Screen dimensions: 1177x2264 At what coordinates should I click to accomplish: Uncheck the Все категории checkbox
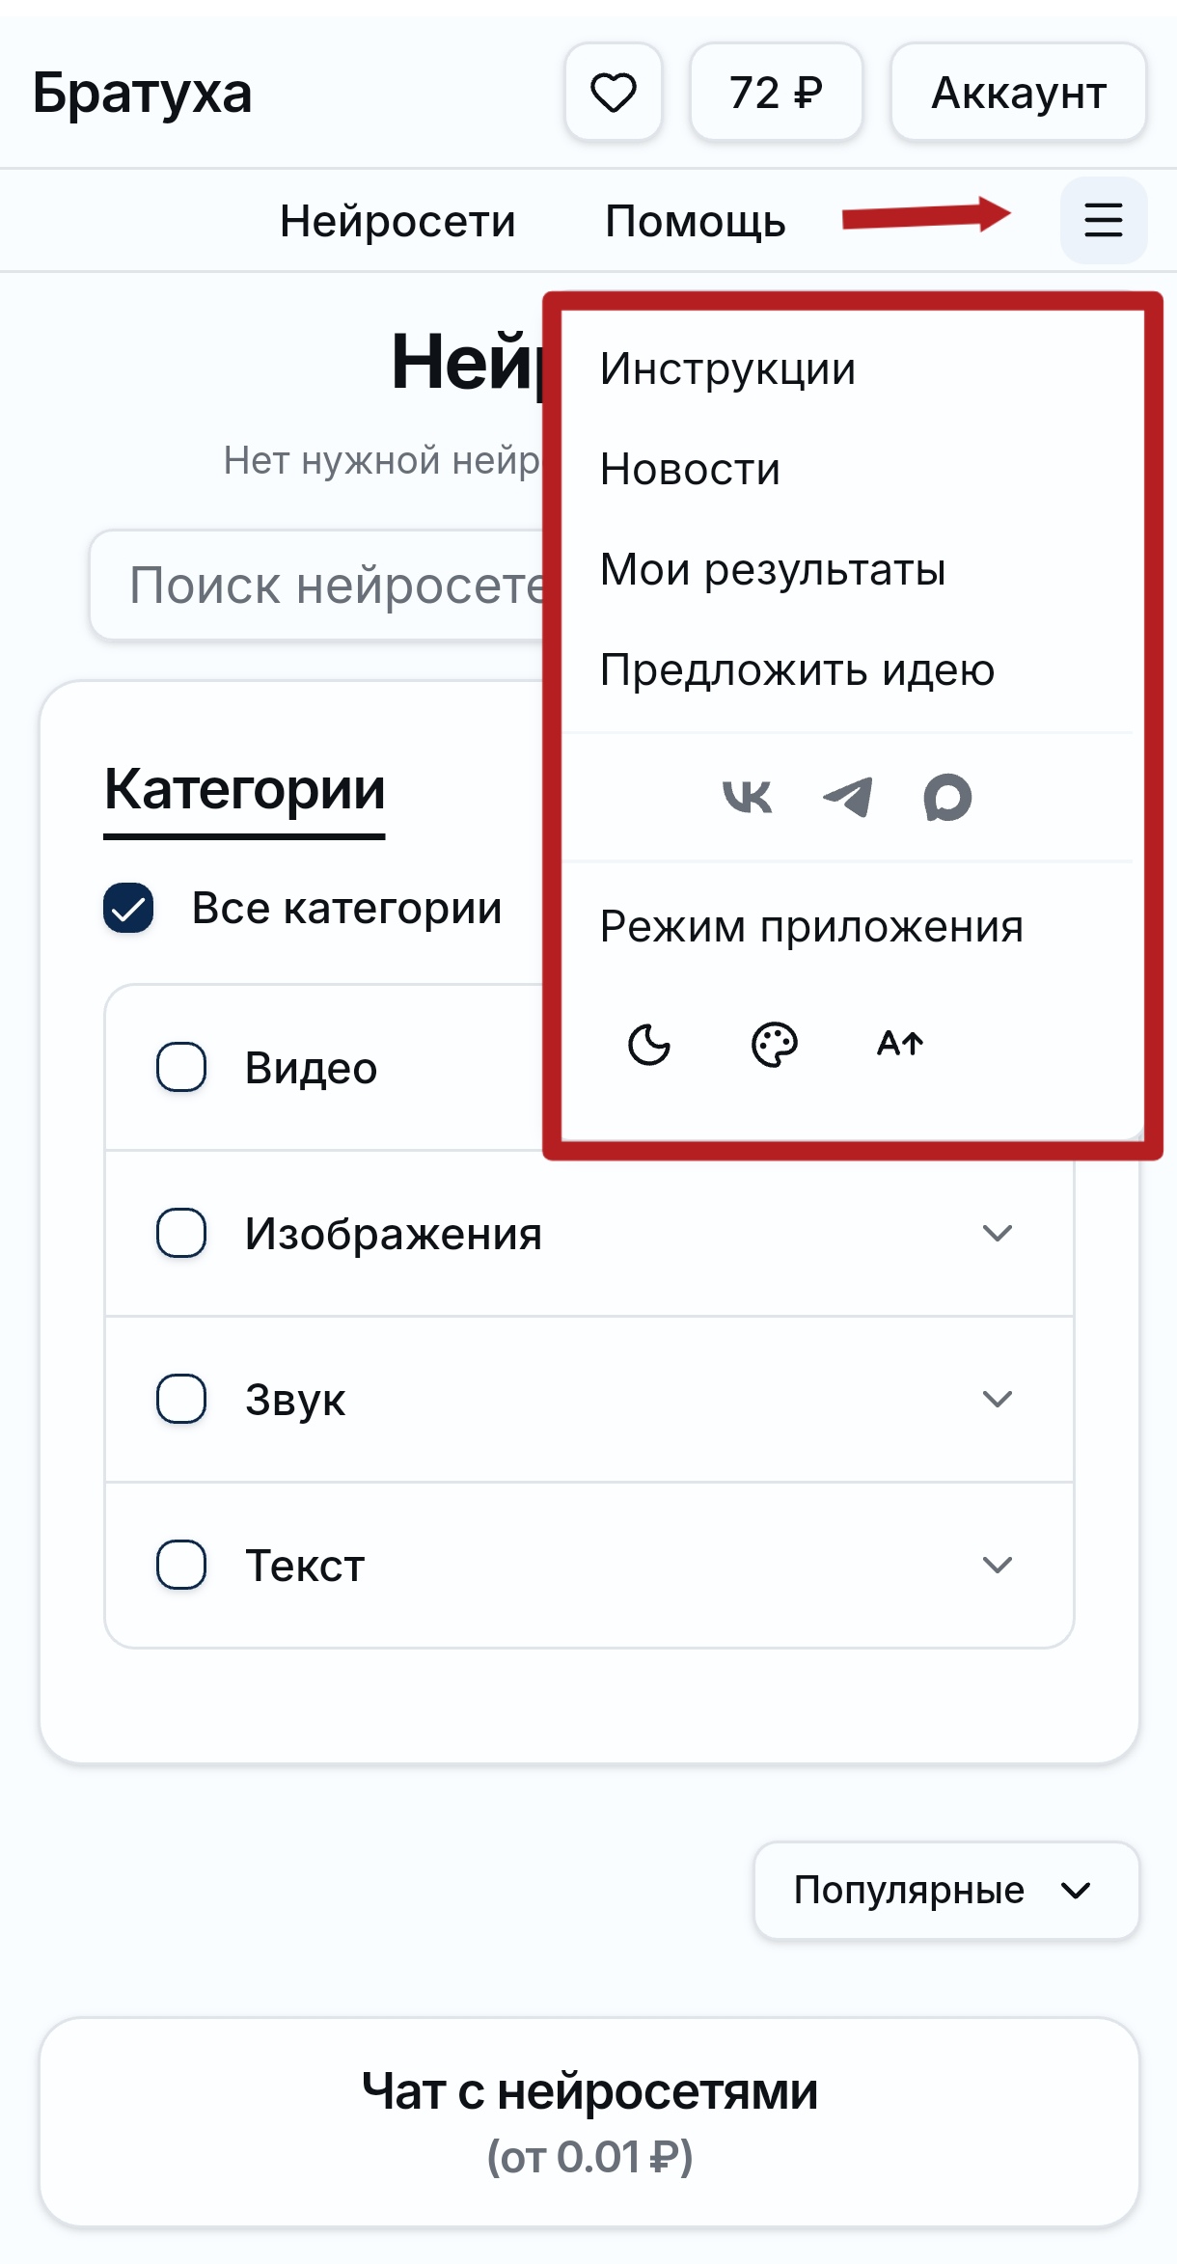127,907
